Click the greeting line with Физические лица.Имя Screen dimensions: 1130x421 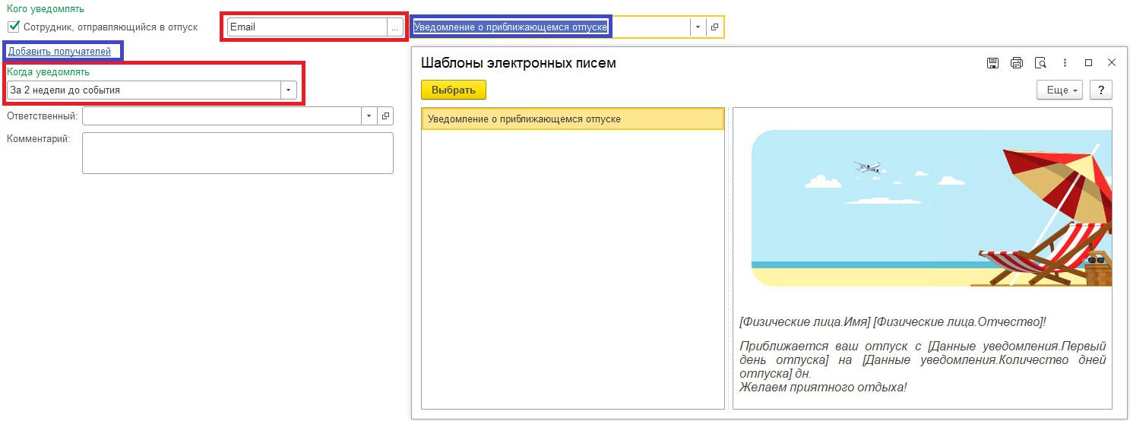(x=893, y=322)
